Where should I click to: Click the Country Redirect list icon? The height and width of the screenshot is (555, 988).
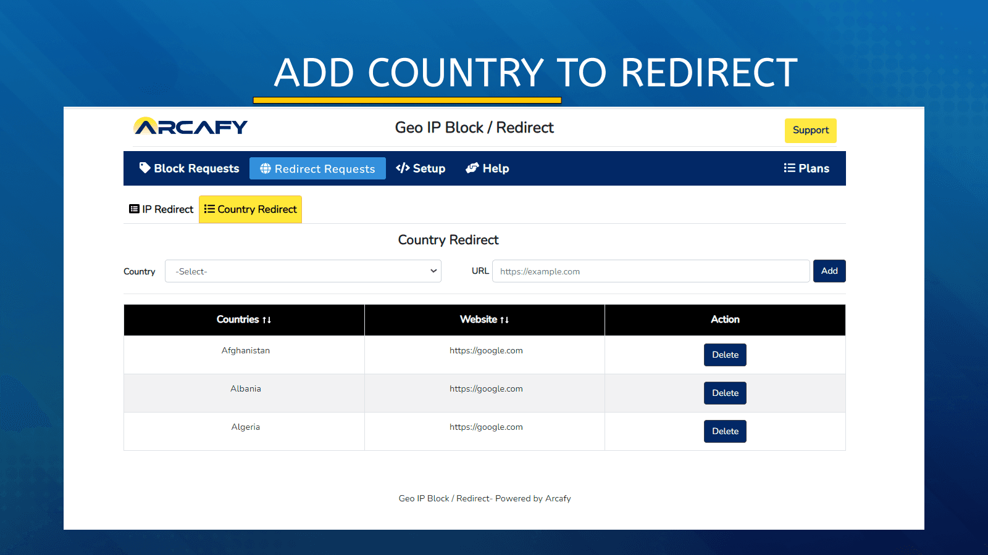click(209, 209)
